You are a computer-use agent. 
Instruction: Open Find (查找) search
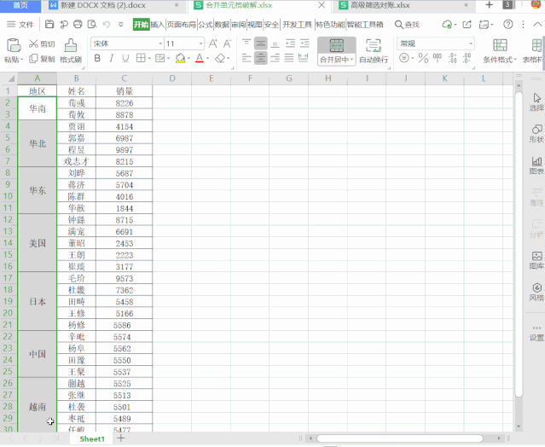tap(407, 25)
